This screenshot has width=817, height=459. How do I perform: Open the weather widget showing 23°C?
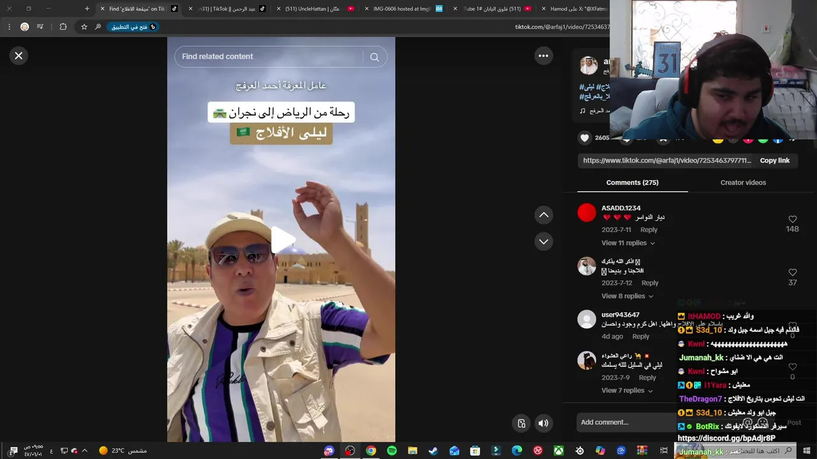click(x=123, y=451)
